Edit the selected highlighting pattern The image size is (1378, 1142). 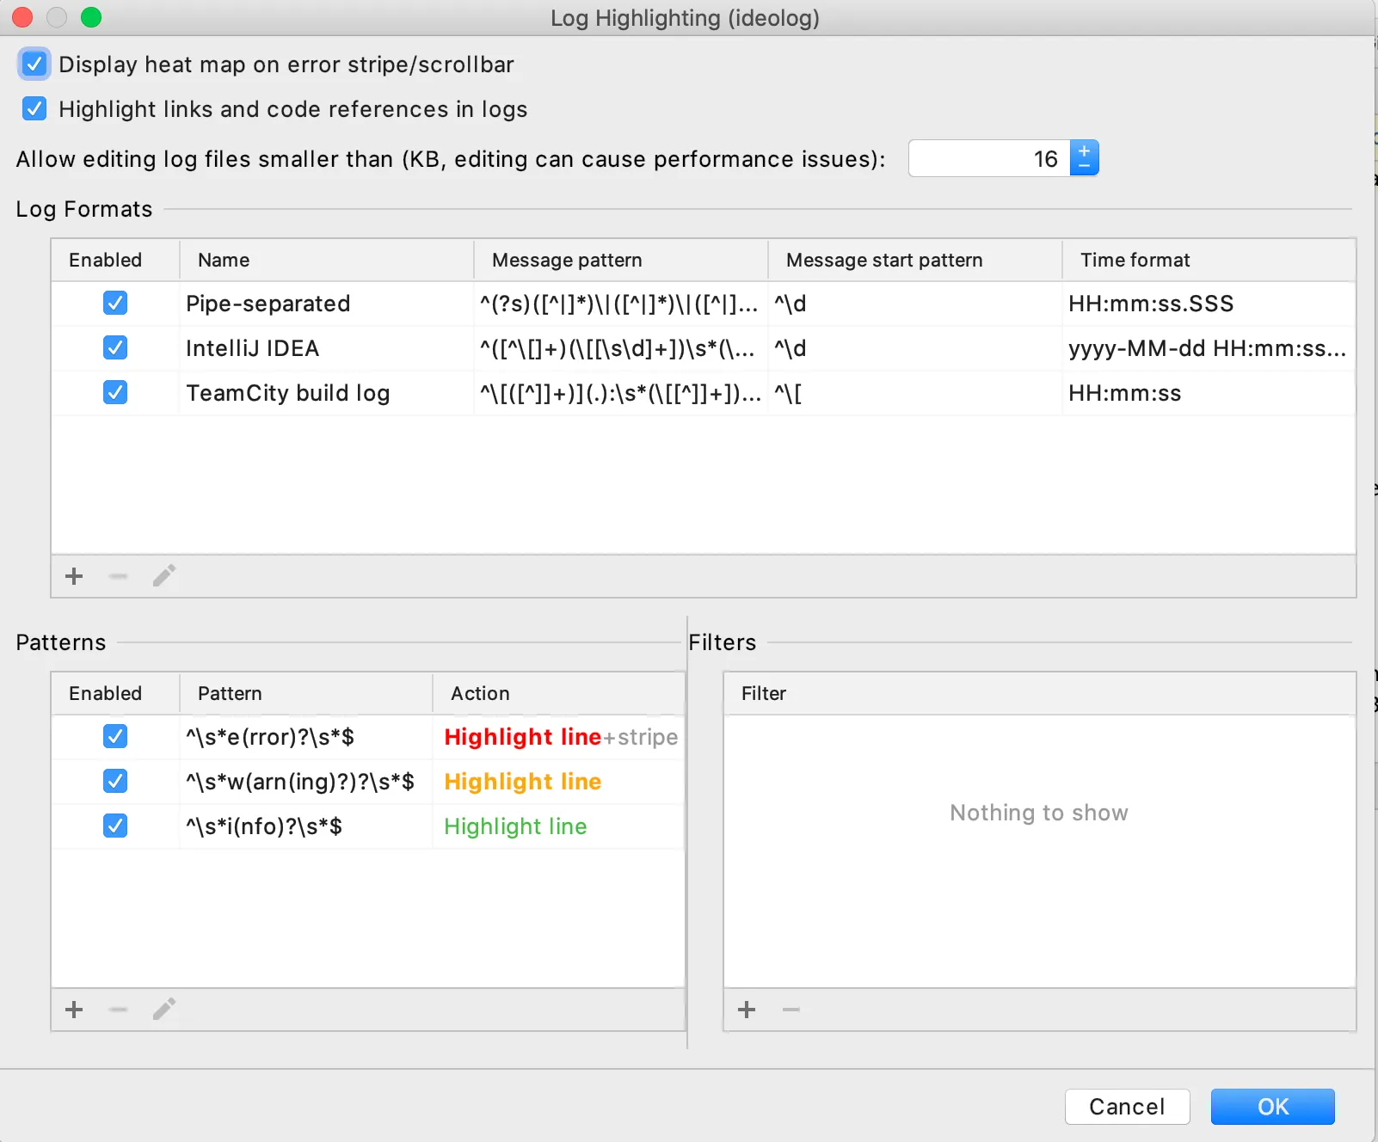click(x=164, y=1009)
